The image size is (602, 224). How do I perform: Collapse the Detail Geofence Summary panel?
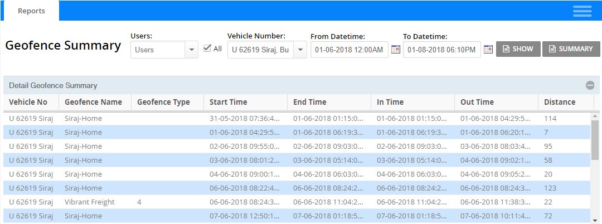(590, 85)
